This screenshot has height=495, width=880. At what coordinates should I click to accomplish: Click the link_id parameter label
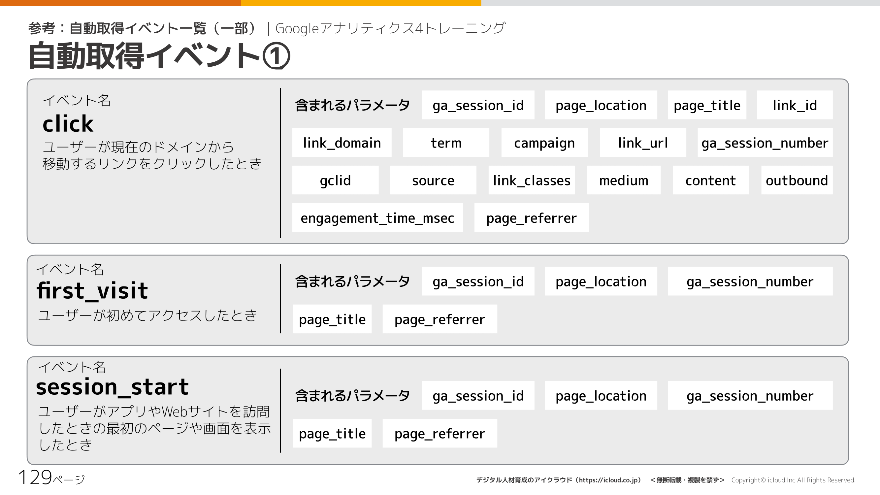click(794, 105)
